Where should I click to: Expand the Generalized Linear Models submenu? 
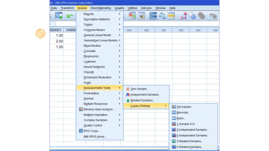100,40
